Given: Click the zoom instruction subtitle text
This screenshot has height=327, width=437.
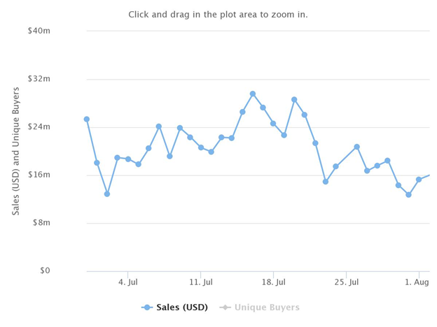Looking at the screenshot, I should pos(218,15).
